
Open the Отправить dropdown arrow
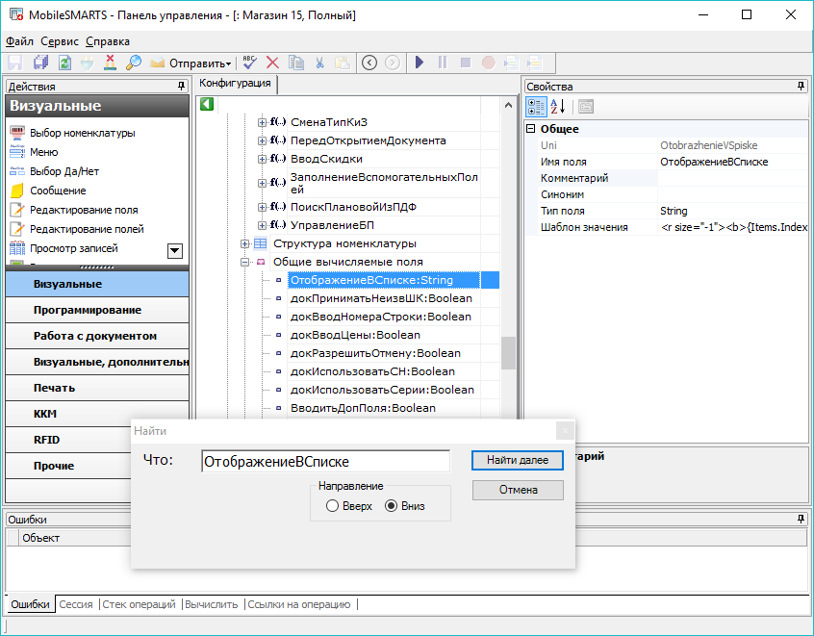pos(228,64)
